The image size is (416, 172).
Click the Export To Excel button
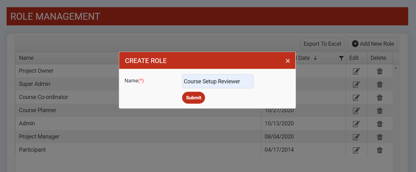[322, 44]
